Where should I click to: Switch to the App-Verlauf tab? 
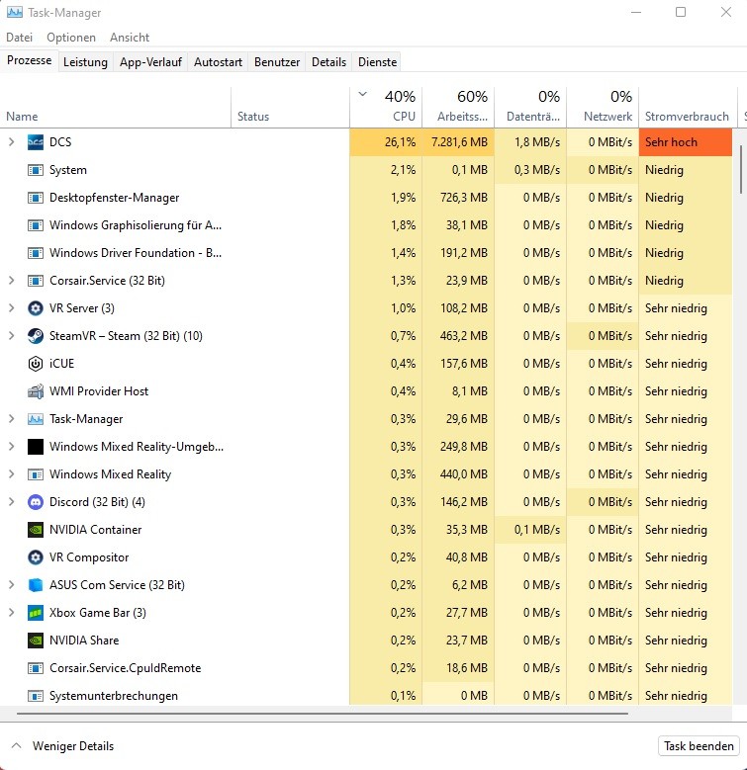150,62
